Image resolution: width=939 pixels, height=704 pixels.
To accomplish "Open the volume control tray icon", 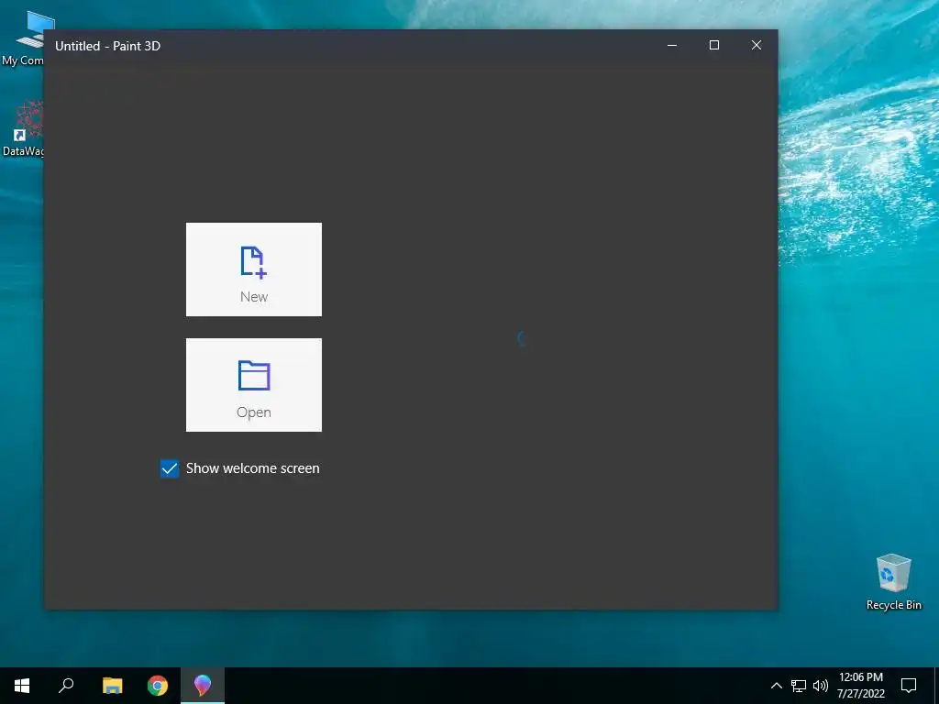I will point(821,686).
